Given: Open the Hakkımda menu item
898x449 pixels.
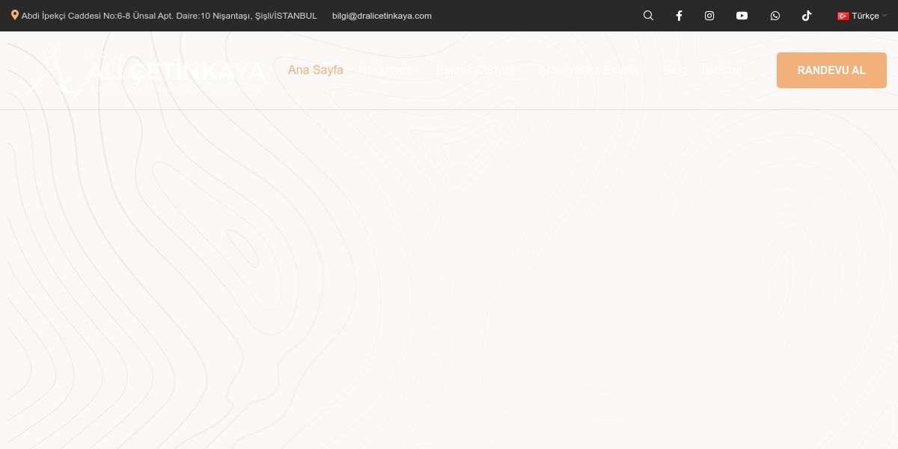Looking at the screenshot, I should click(385, 70).
